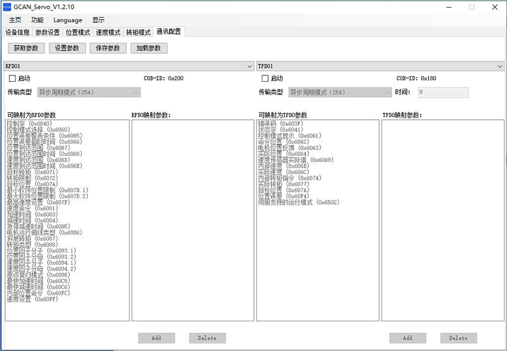Click the 获取参数 button
Screen dimensions: 507x351
[x=26, y=48]
